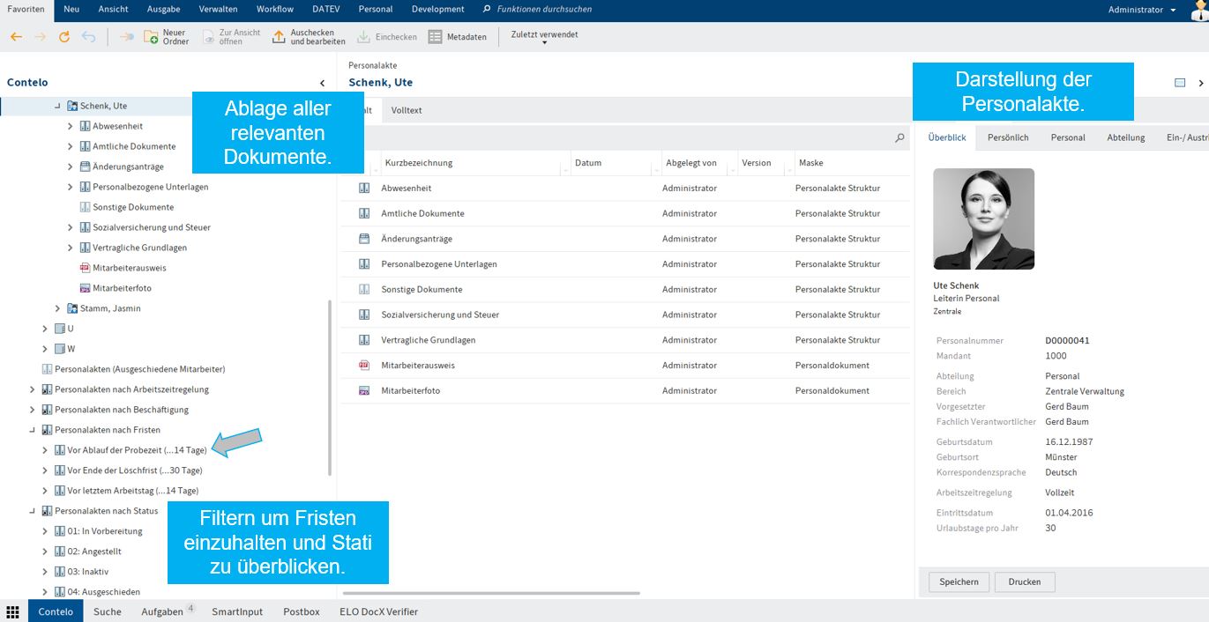Switch to the Persönlich tab
Image resolution: width=1209 pixels, height=622 pixels.
1008,137
